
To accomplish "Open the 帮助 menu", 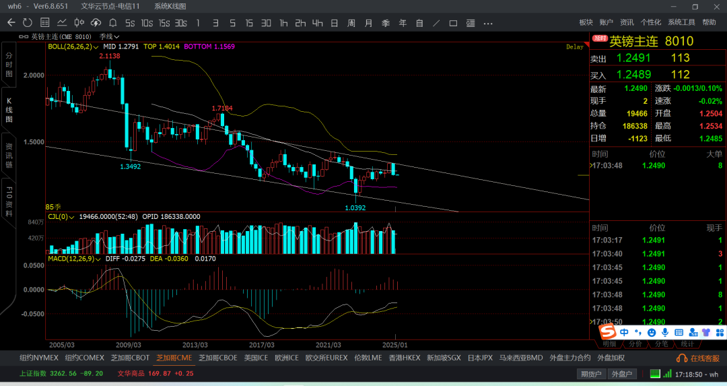I will (x=709, y=22).
